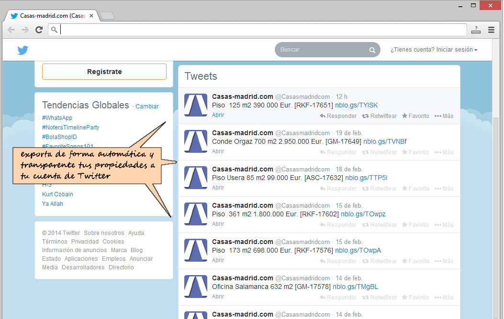Click the Twitter bird logo in header
Viewport: 504px width, 319px height.
[23, 50]
